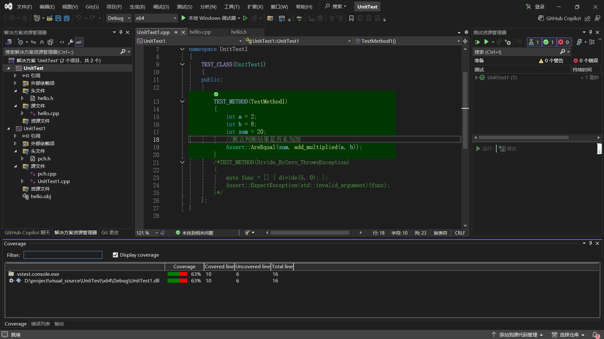Open the UnitTest1 scope dropdown
604x339 pixels.
tap(190, 41)
